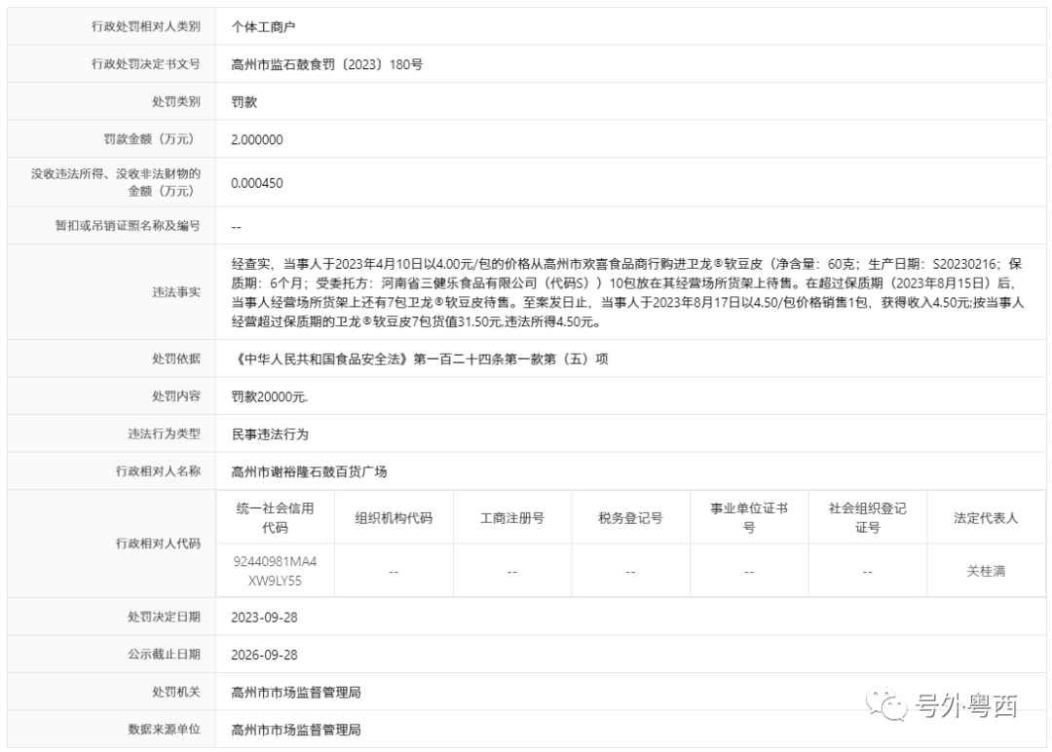The image size is (1052, 752).
Task: Click column header '社会组织登记证号'
Action: tap(868, 518)
